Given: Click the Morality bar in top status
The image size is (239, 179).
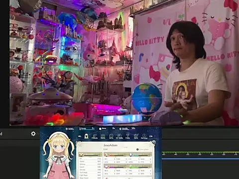Looking at the screenshot, I should tap(127, 129).
